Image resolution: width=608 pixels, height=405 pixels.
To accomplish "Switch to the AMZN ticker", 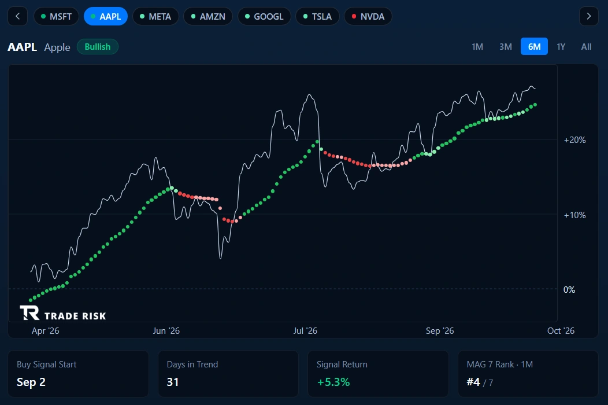I will pyautogui.click(x=208, y=17).
